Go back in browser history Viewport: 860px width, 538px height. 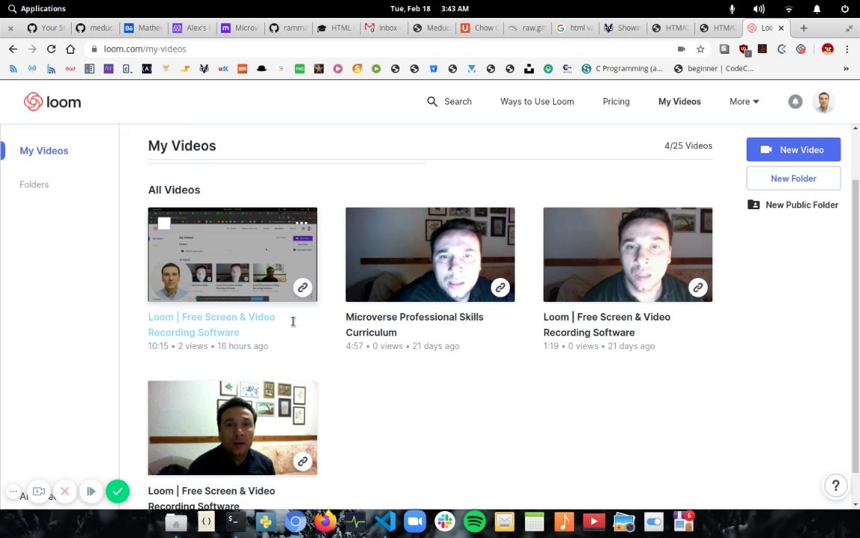coord(13,49)
